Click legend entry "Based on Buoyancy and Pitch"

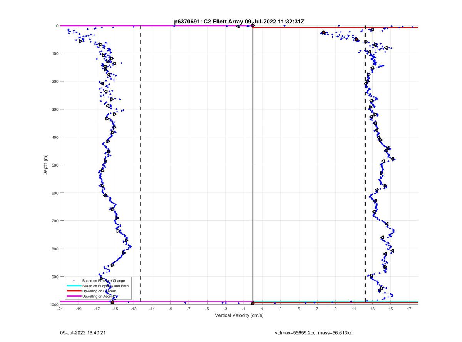[105, 286]
